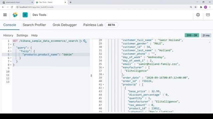Collapse the object on output line 42
The height and width of the screenshot is (119, 213).
pos(104,88)
